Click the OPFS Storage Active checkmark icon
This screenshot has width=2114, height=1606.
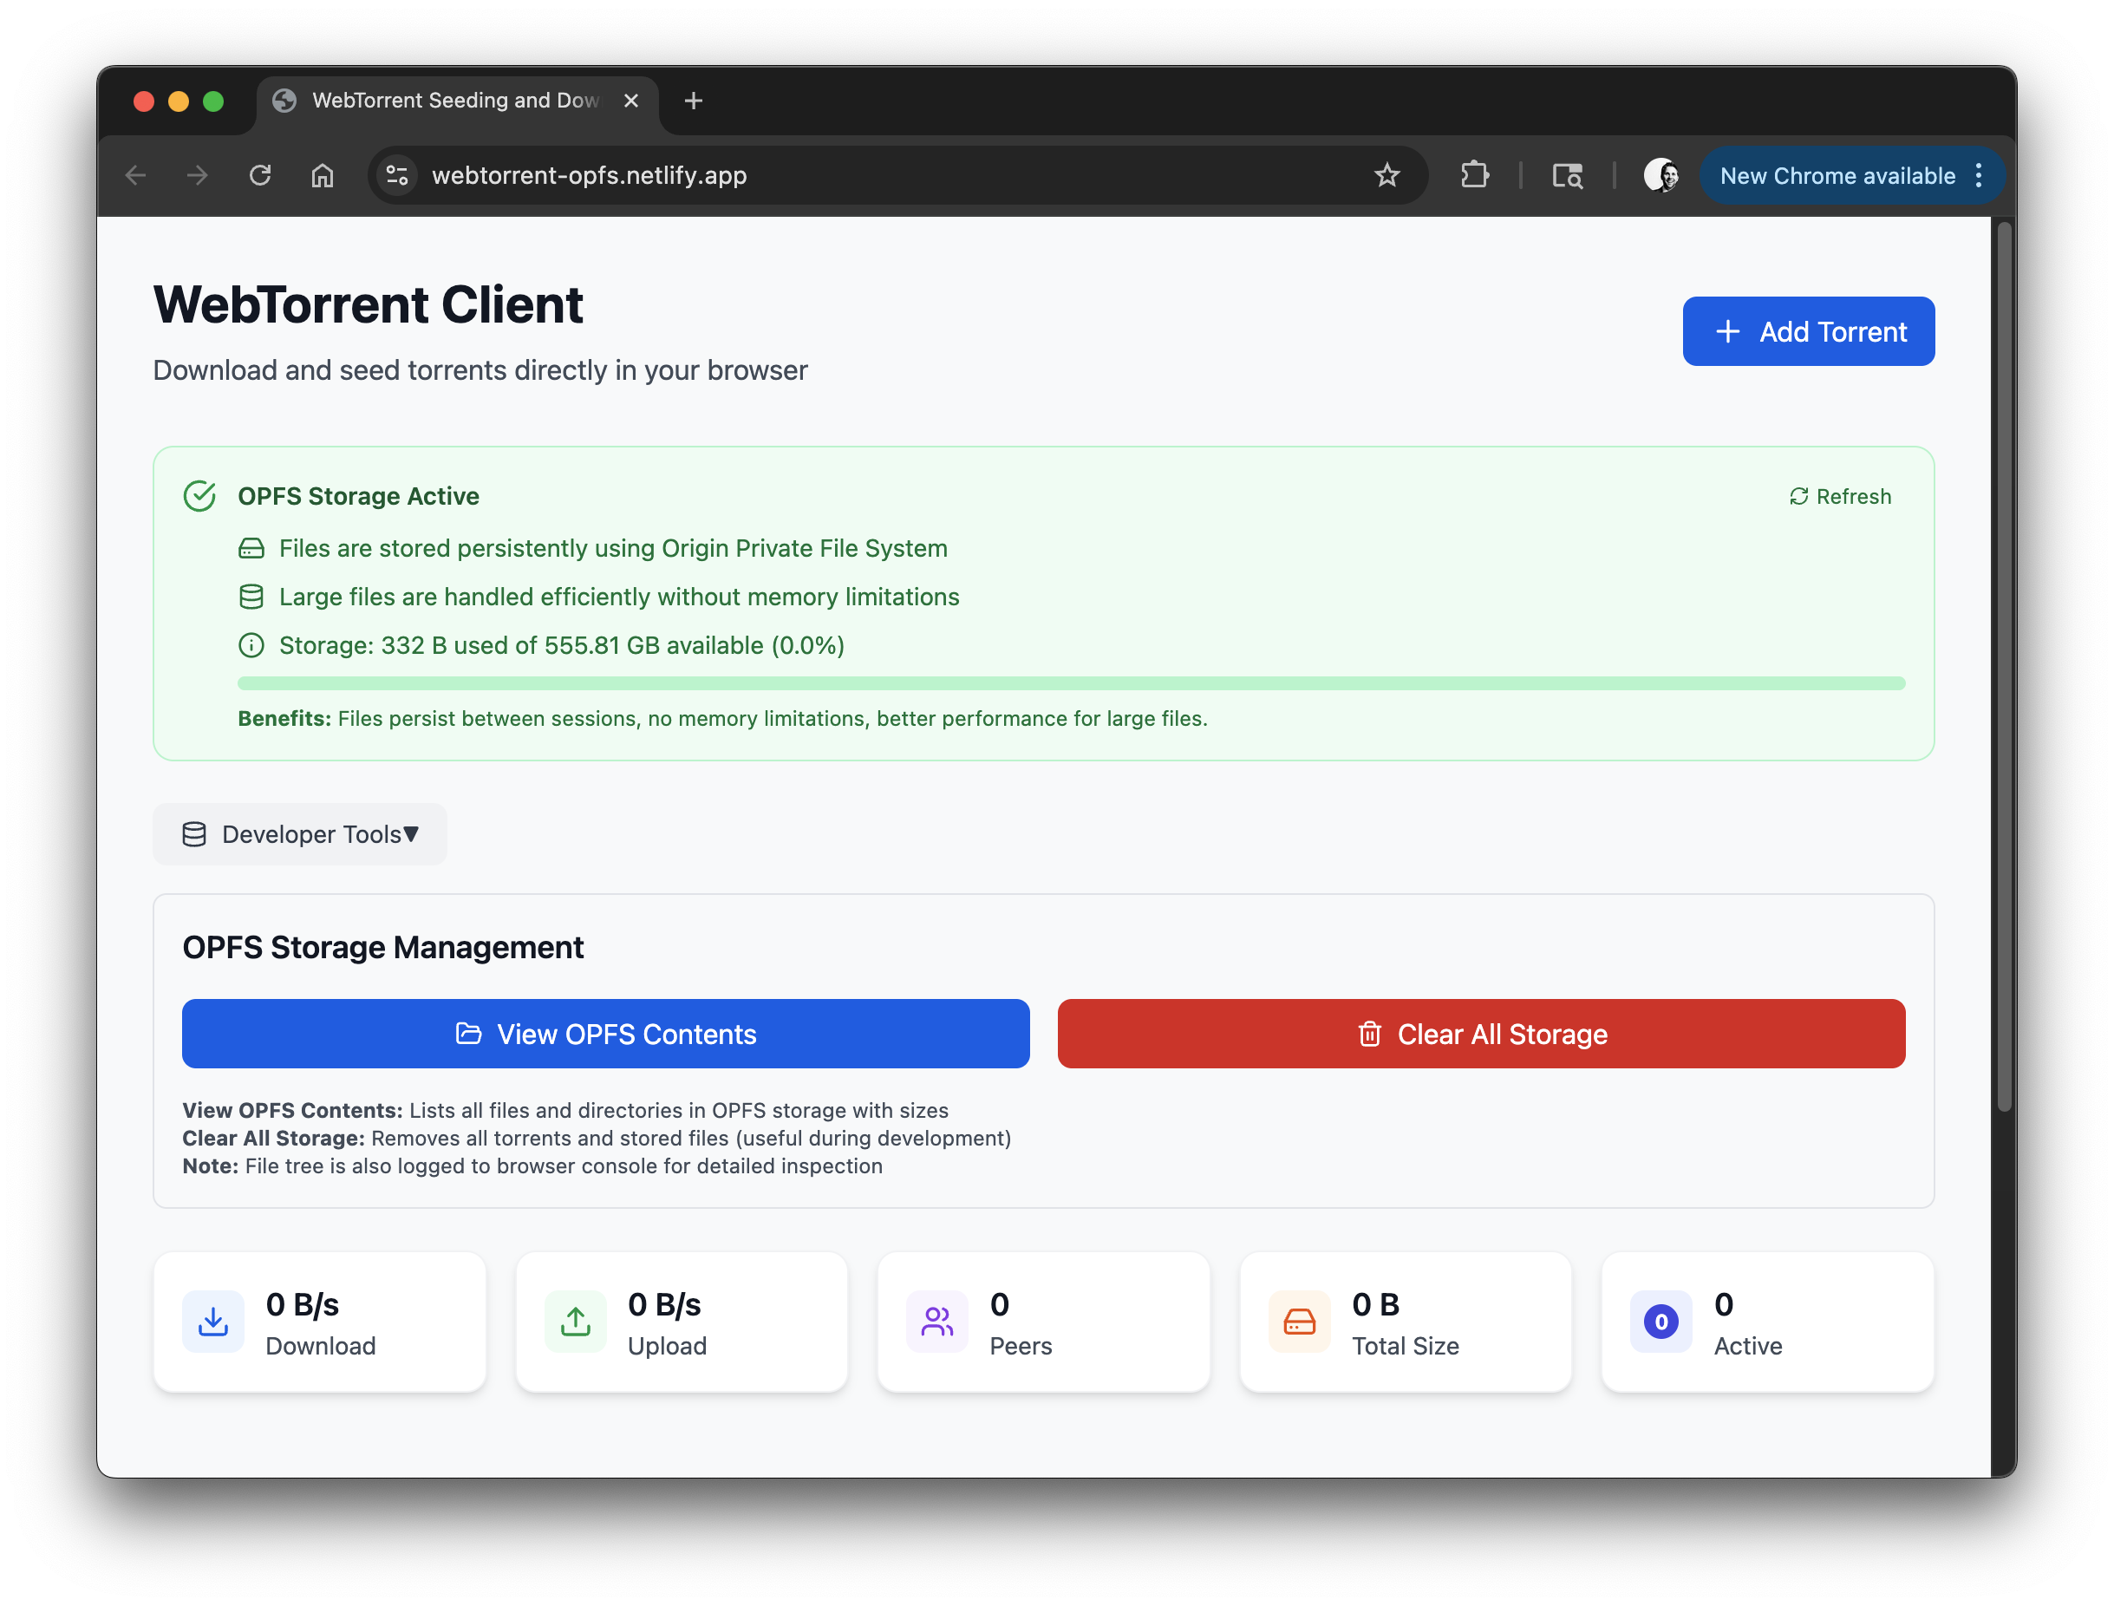[x=199, y=496]
